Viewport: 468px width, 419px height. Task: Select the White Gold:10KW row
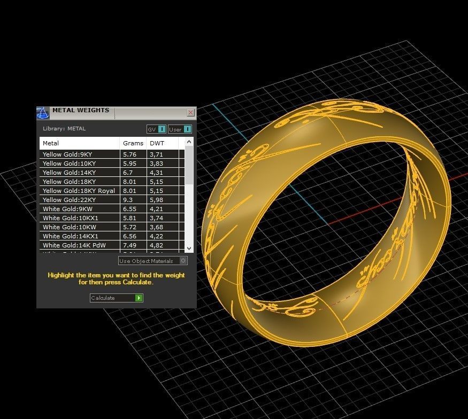112,227
